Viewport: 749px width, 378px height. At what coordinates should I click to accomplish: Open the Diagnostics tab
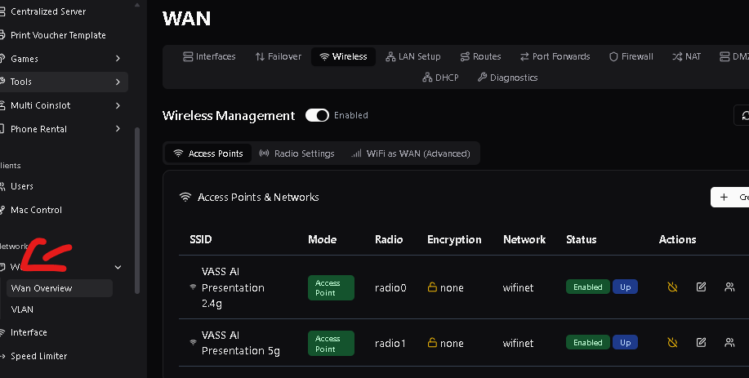[x=508, y=78]
